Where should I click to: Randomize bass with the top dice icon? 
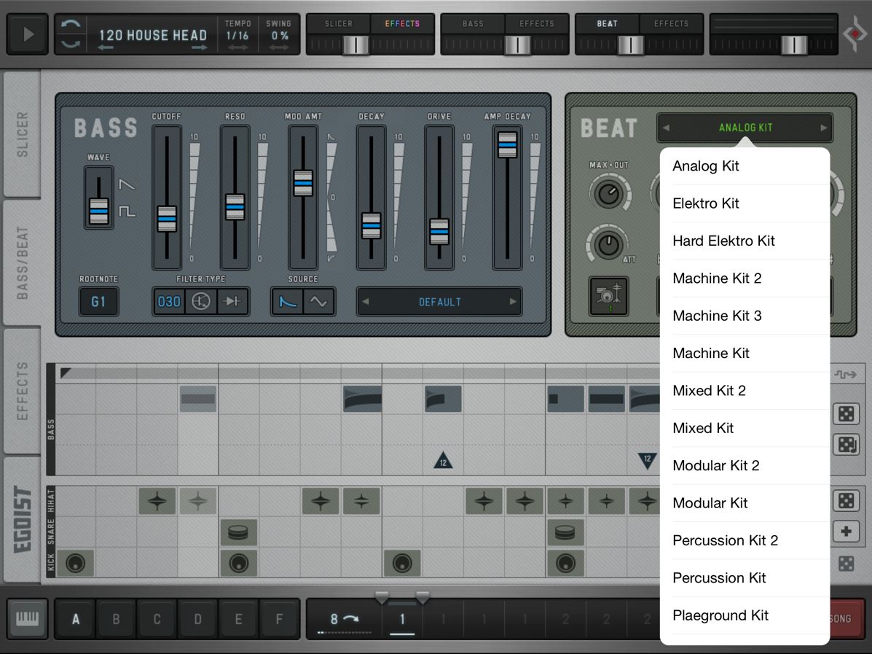point(846,414)
